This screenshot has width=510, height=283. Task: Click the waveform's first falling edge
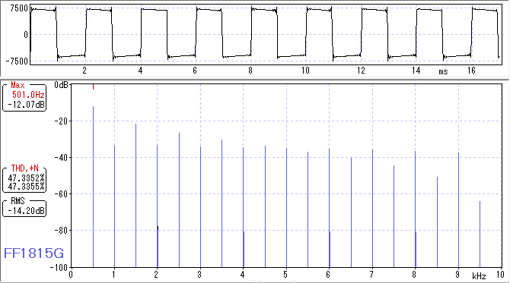[56, 34]
